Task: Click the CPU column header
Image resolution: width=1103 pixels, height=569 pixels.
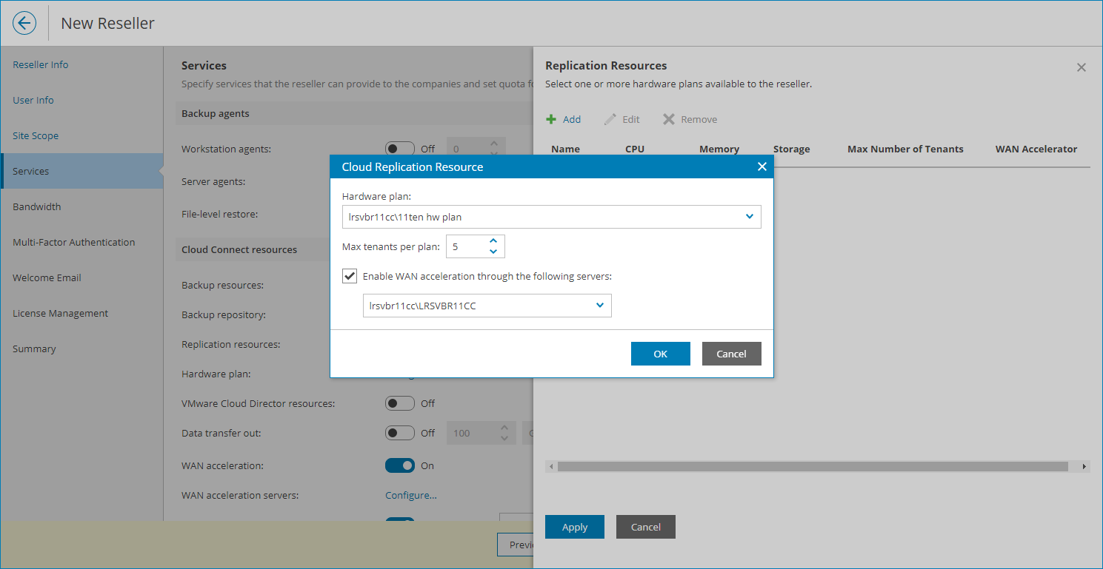Action: [635, 149]
